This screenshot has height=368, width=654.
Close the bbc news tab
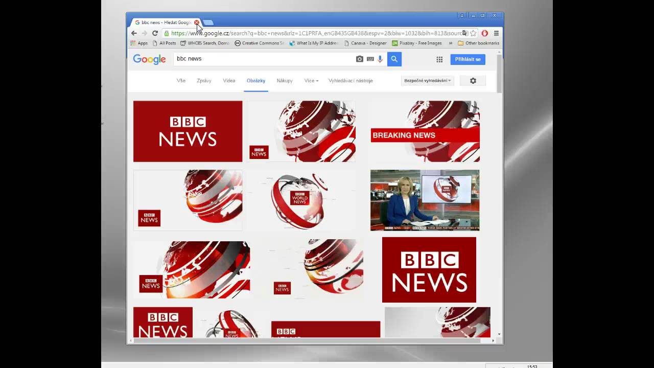(197, 22)
